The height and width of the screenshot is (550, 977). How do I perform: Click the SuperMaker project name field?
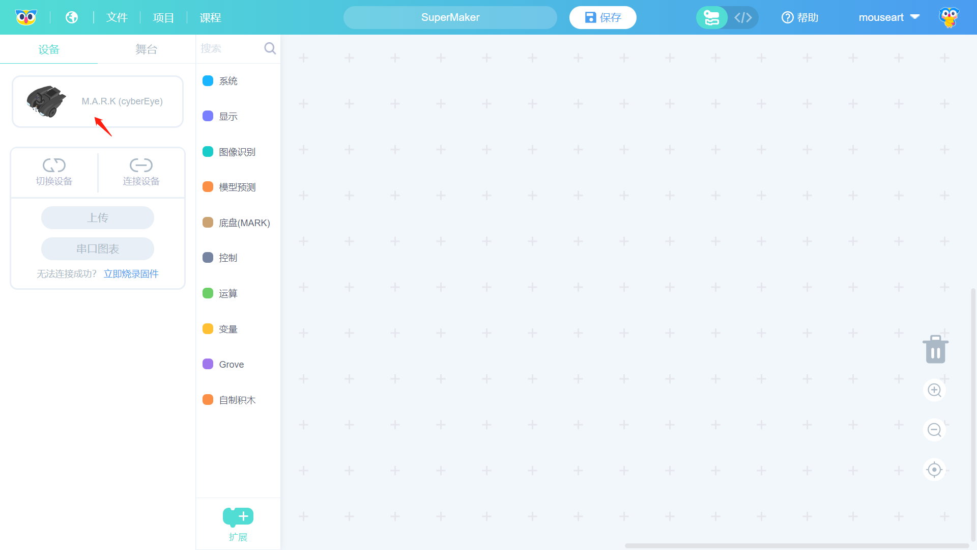(450, 18)
